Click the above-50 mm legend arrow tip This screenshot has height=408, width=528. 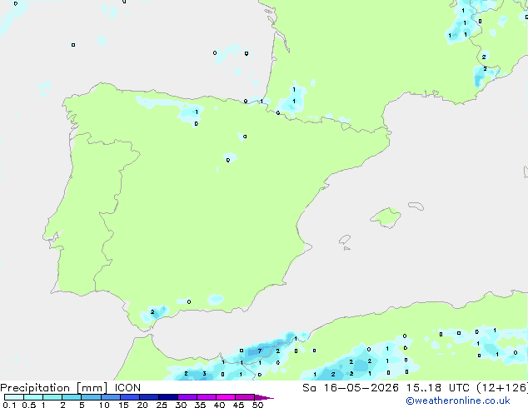click(264, 397)
